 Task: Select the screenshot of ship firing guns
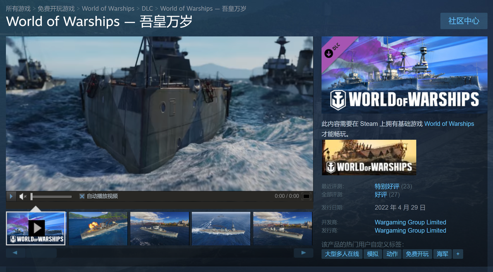coord(98,228)
